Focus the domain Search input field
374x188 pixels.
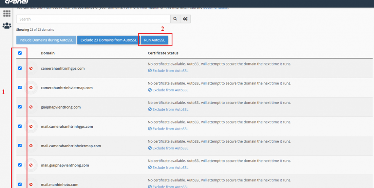pos(93,19)
